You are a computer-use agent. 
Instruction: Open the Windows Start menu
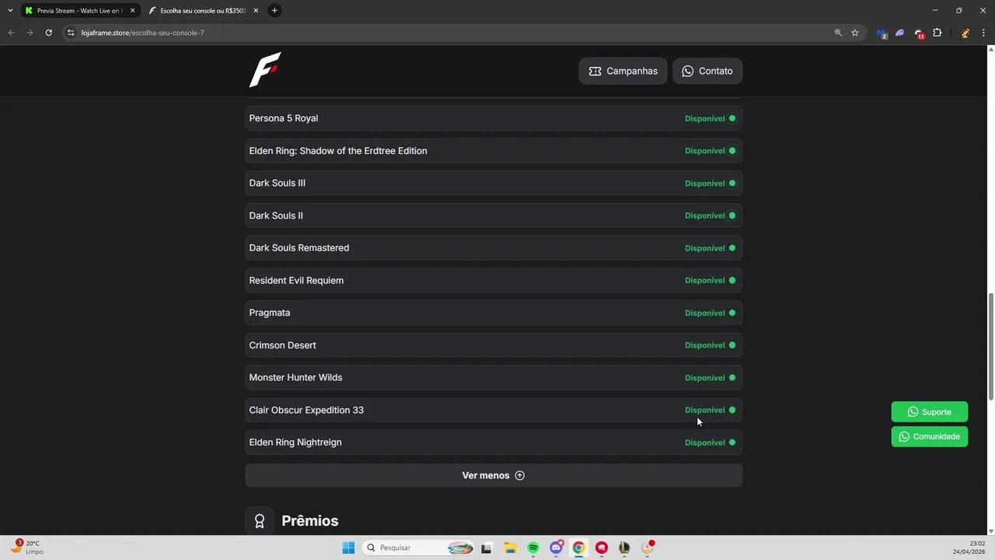(348, 548)
